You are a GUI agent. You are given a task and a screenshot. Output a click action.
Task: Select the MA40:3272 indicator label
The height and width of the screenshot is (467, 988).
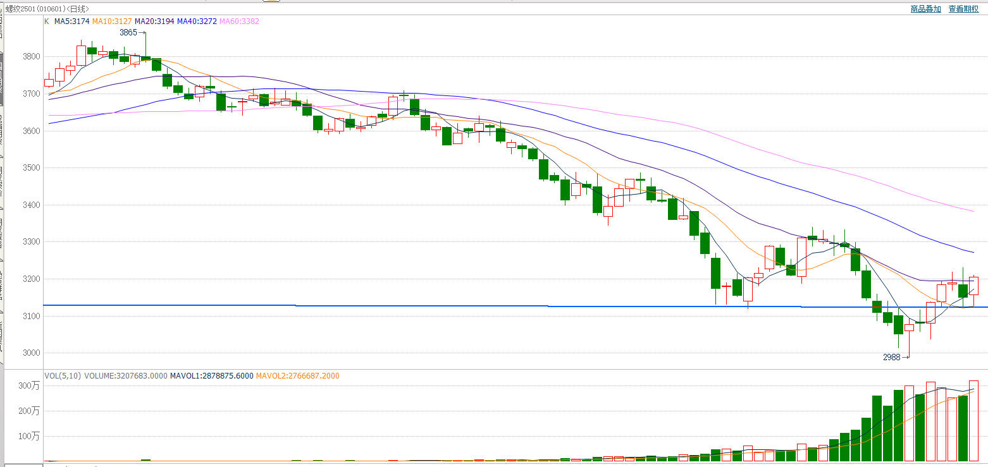197,21
